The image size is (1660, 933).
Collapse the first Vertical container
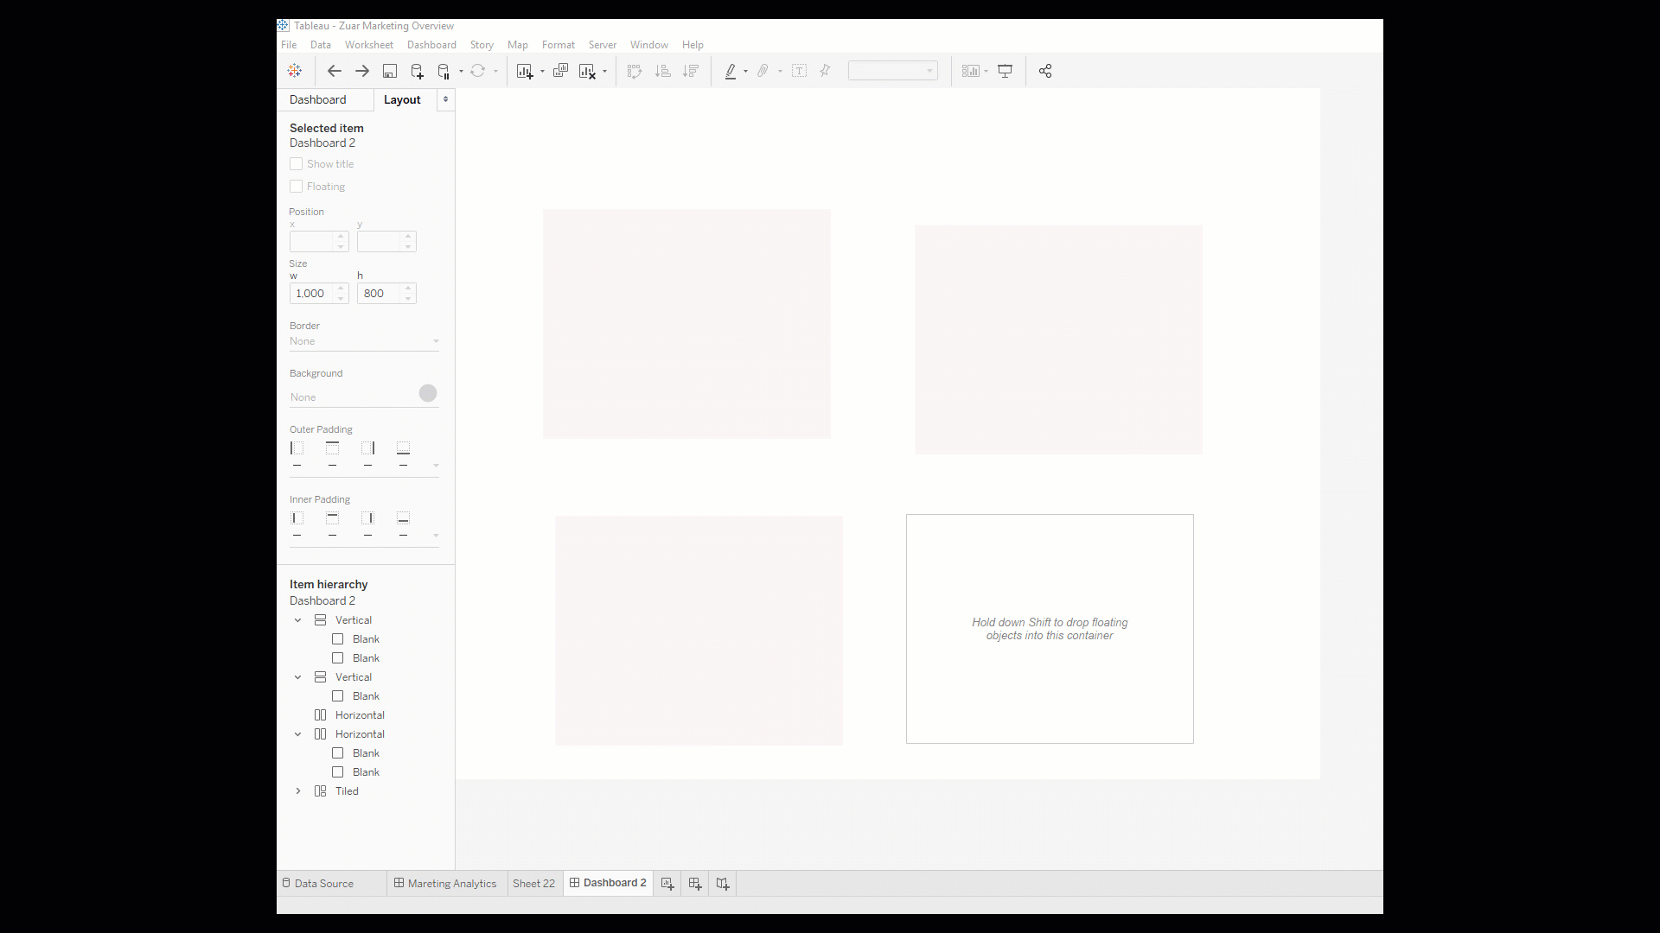point(298,620)
